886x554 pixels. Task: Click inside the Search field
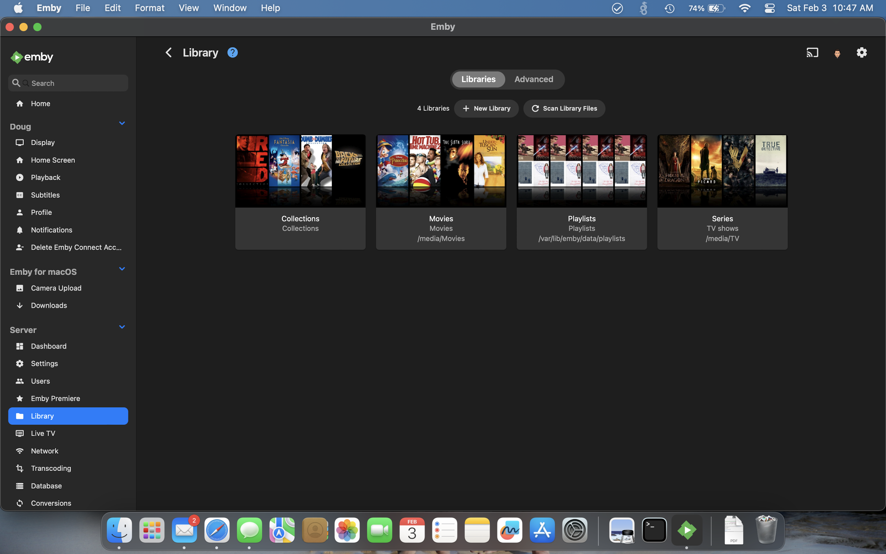click(68, 83)
